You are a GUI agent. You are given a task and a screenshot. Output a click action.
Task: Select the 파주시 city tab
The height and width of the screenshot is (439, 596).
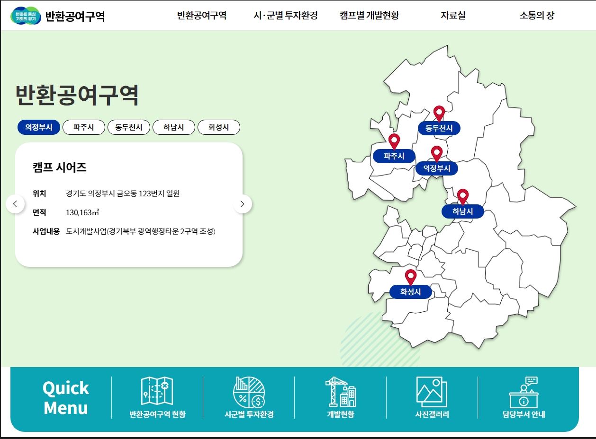tap(84, 127)
